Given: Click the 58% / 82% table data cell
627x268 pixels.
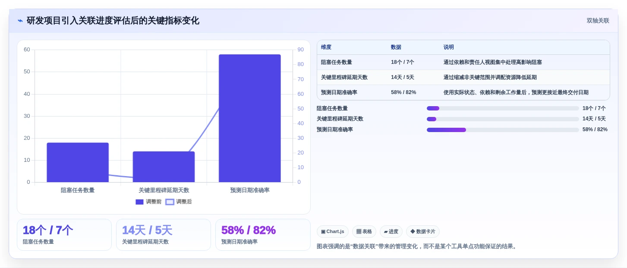Looking at the screenshot, I should (x=403, y=92).
